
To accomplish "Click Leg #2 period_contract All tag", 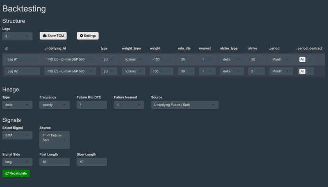I will 302,71.
